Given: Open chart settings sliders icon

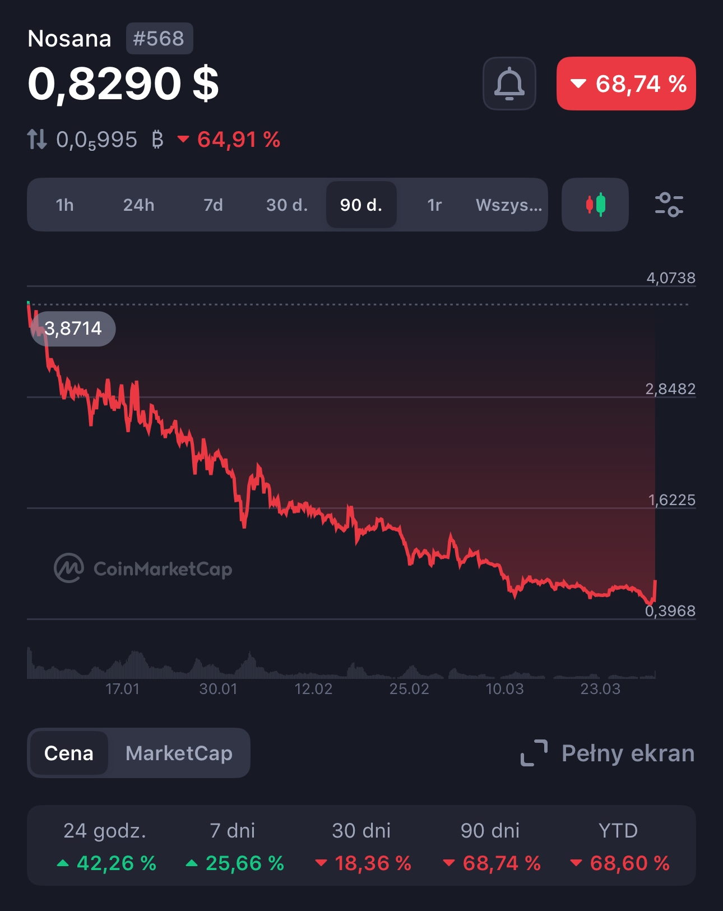Looking at the screenshot, I should pyautogui.click(x=669, y=205).
